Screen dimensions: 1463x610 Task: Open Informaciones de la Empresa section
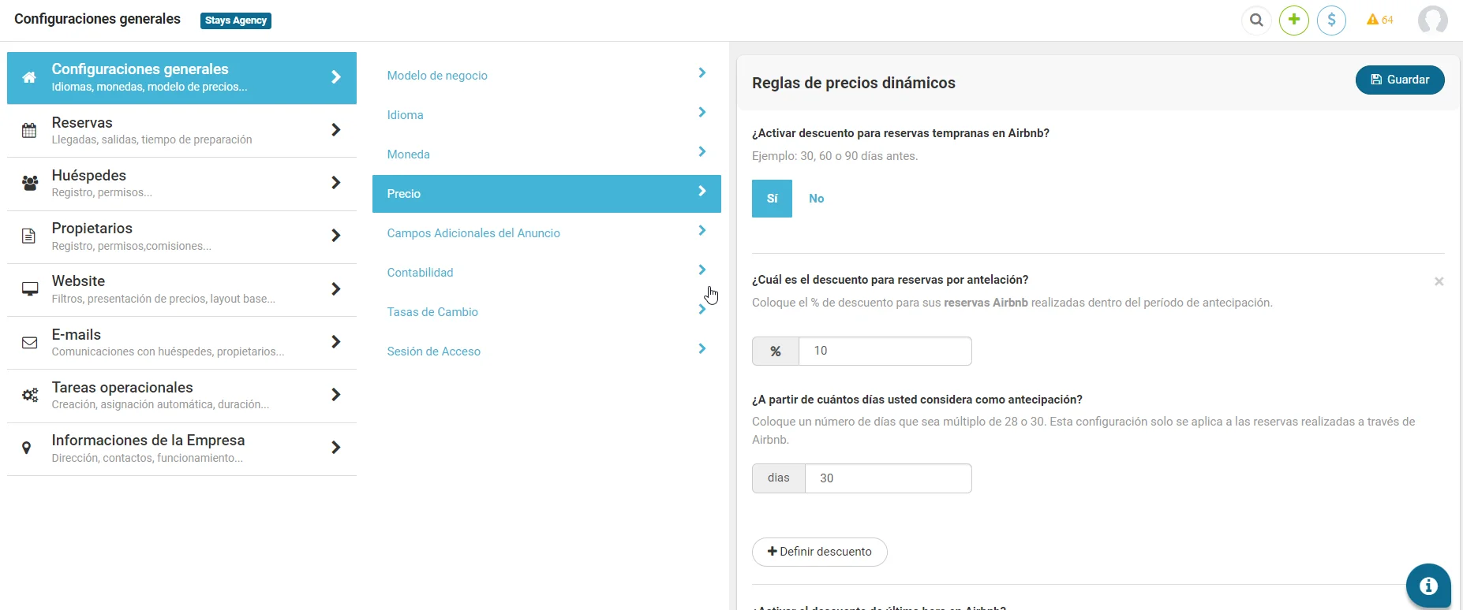click(x=181, y=449)
